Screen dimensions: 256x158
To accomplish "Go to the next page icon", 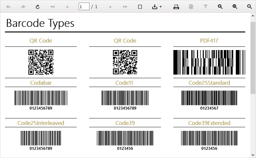I will pos(110,7).
